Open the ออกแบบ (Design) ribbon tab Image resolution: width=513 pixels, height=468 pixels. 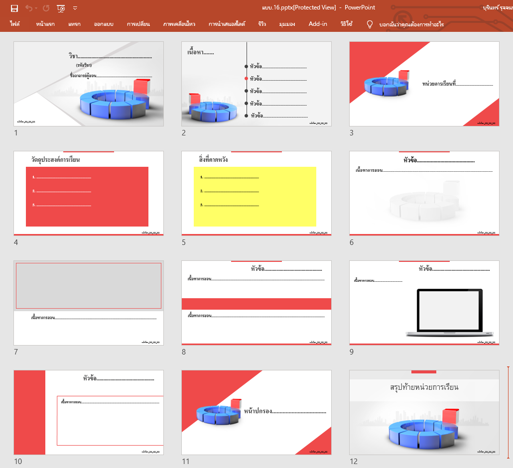104,24
